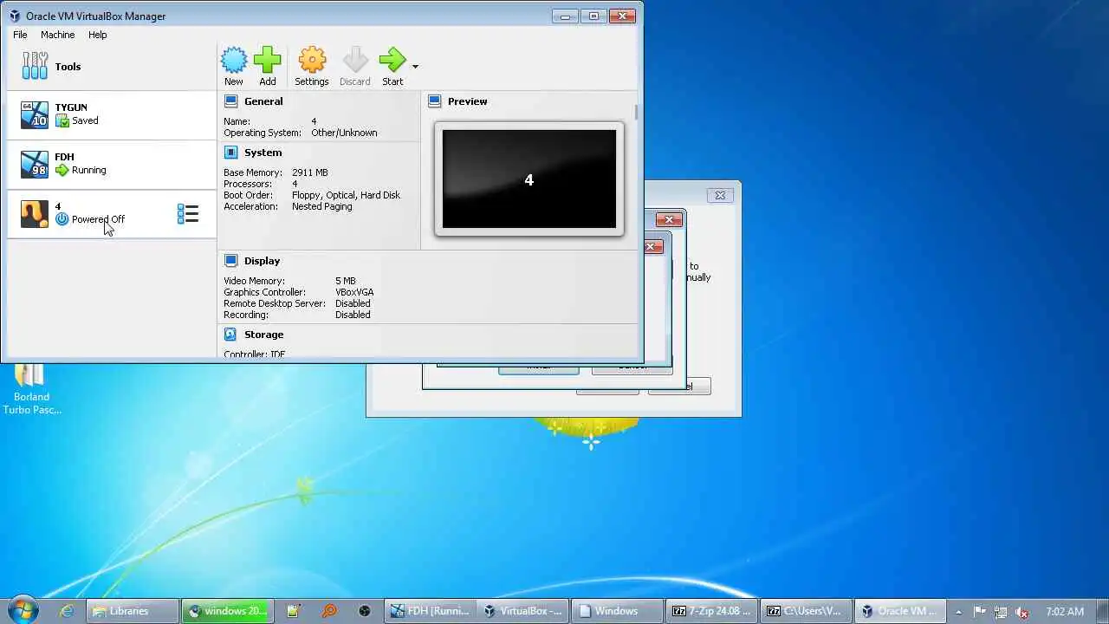Close the background dialog with grey X
The height and width of the screenshot is (624, 1109).
pyautogui.click(x=719, y=196)
